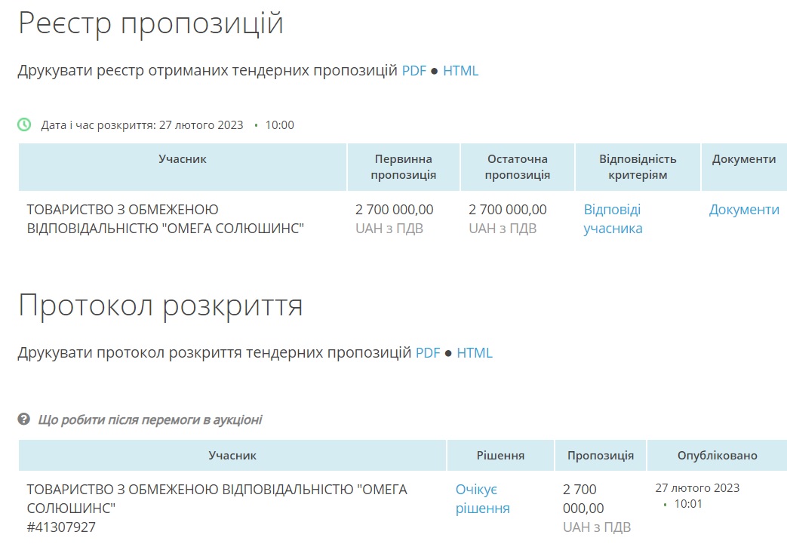Click the green clock icon near disclosure date
Image resolution: width=787 pixels, height=550 pixels.
[24, 124]
